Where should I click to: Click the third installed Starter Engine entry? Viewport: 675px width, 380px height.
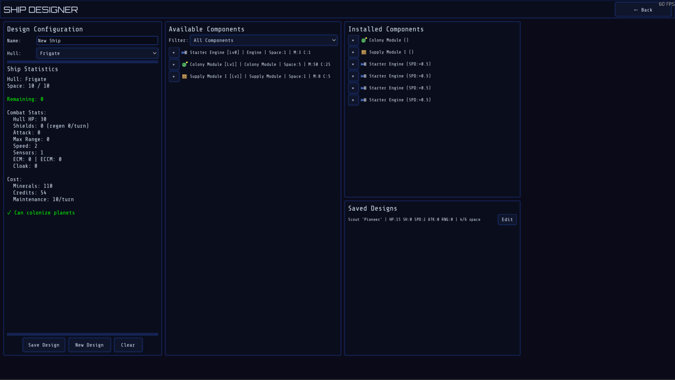pyautogui.click(x=400, y=88)
